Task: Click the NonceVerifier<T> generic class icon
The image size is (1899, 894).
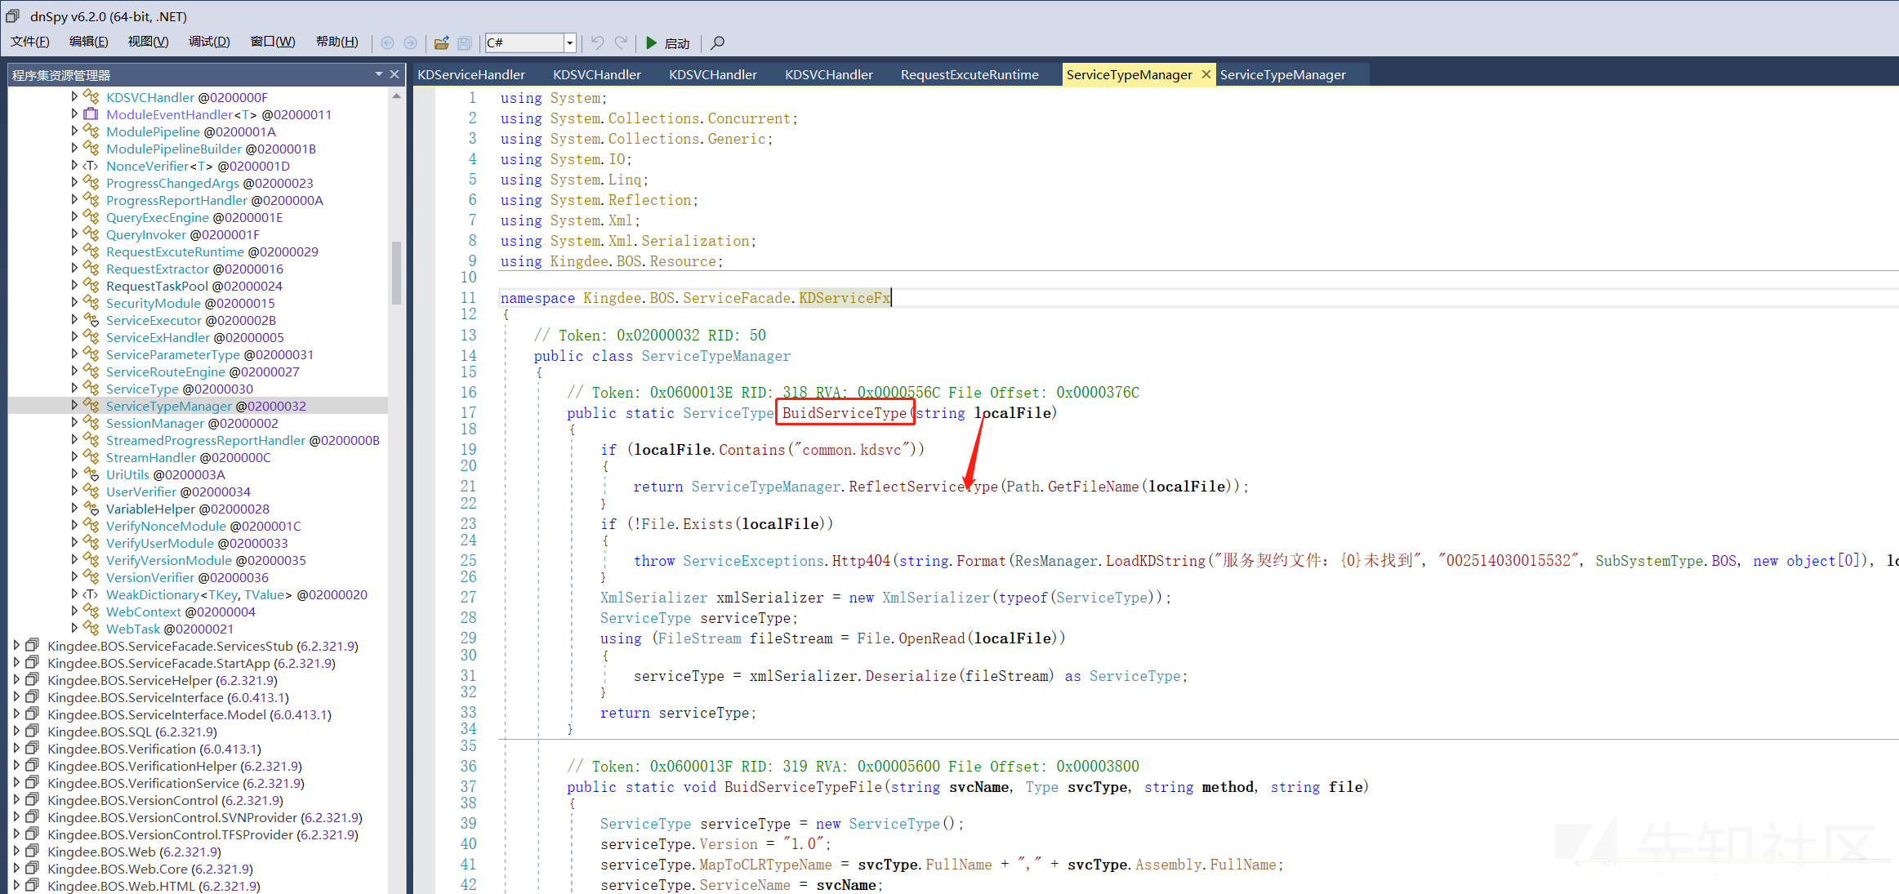Action: tap(91, 166)
